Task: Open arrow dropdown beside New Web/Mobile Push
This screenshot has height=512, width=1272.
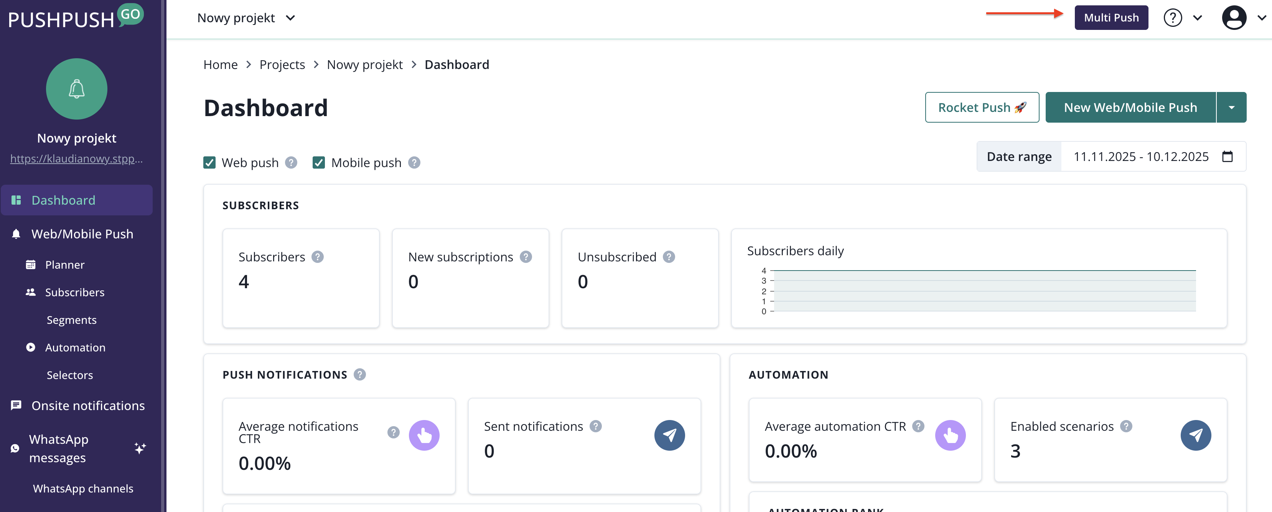Action: [1231, 108]
